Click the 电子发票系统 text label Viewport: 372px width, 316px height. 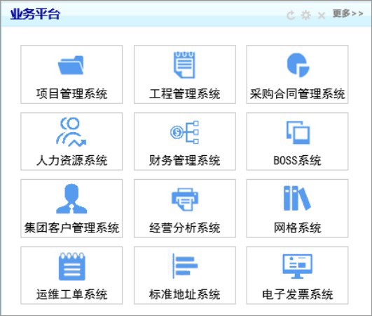tap(298, 294)
